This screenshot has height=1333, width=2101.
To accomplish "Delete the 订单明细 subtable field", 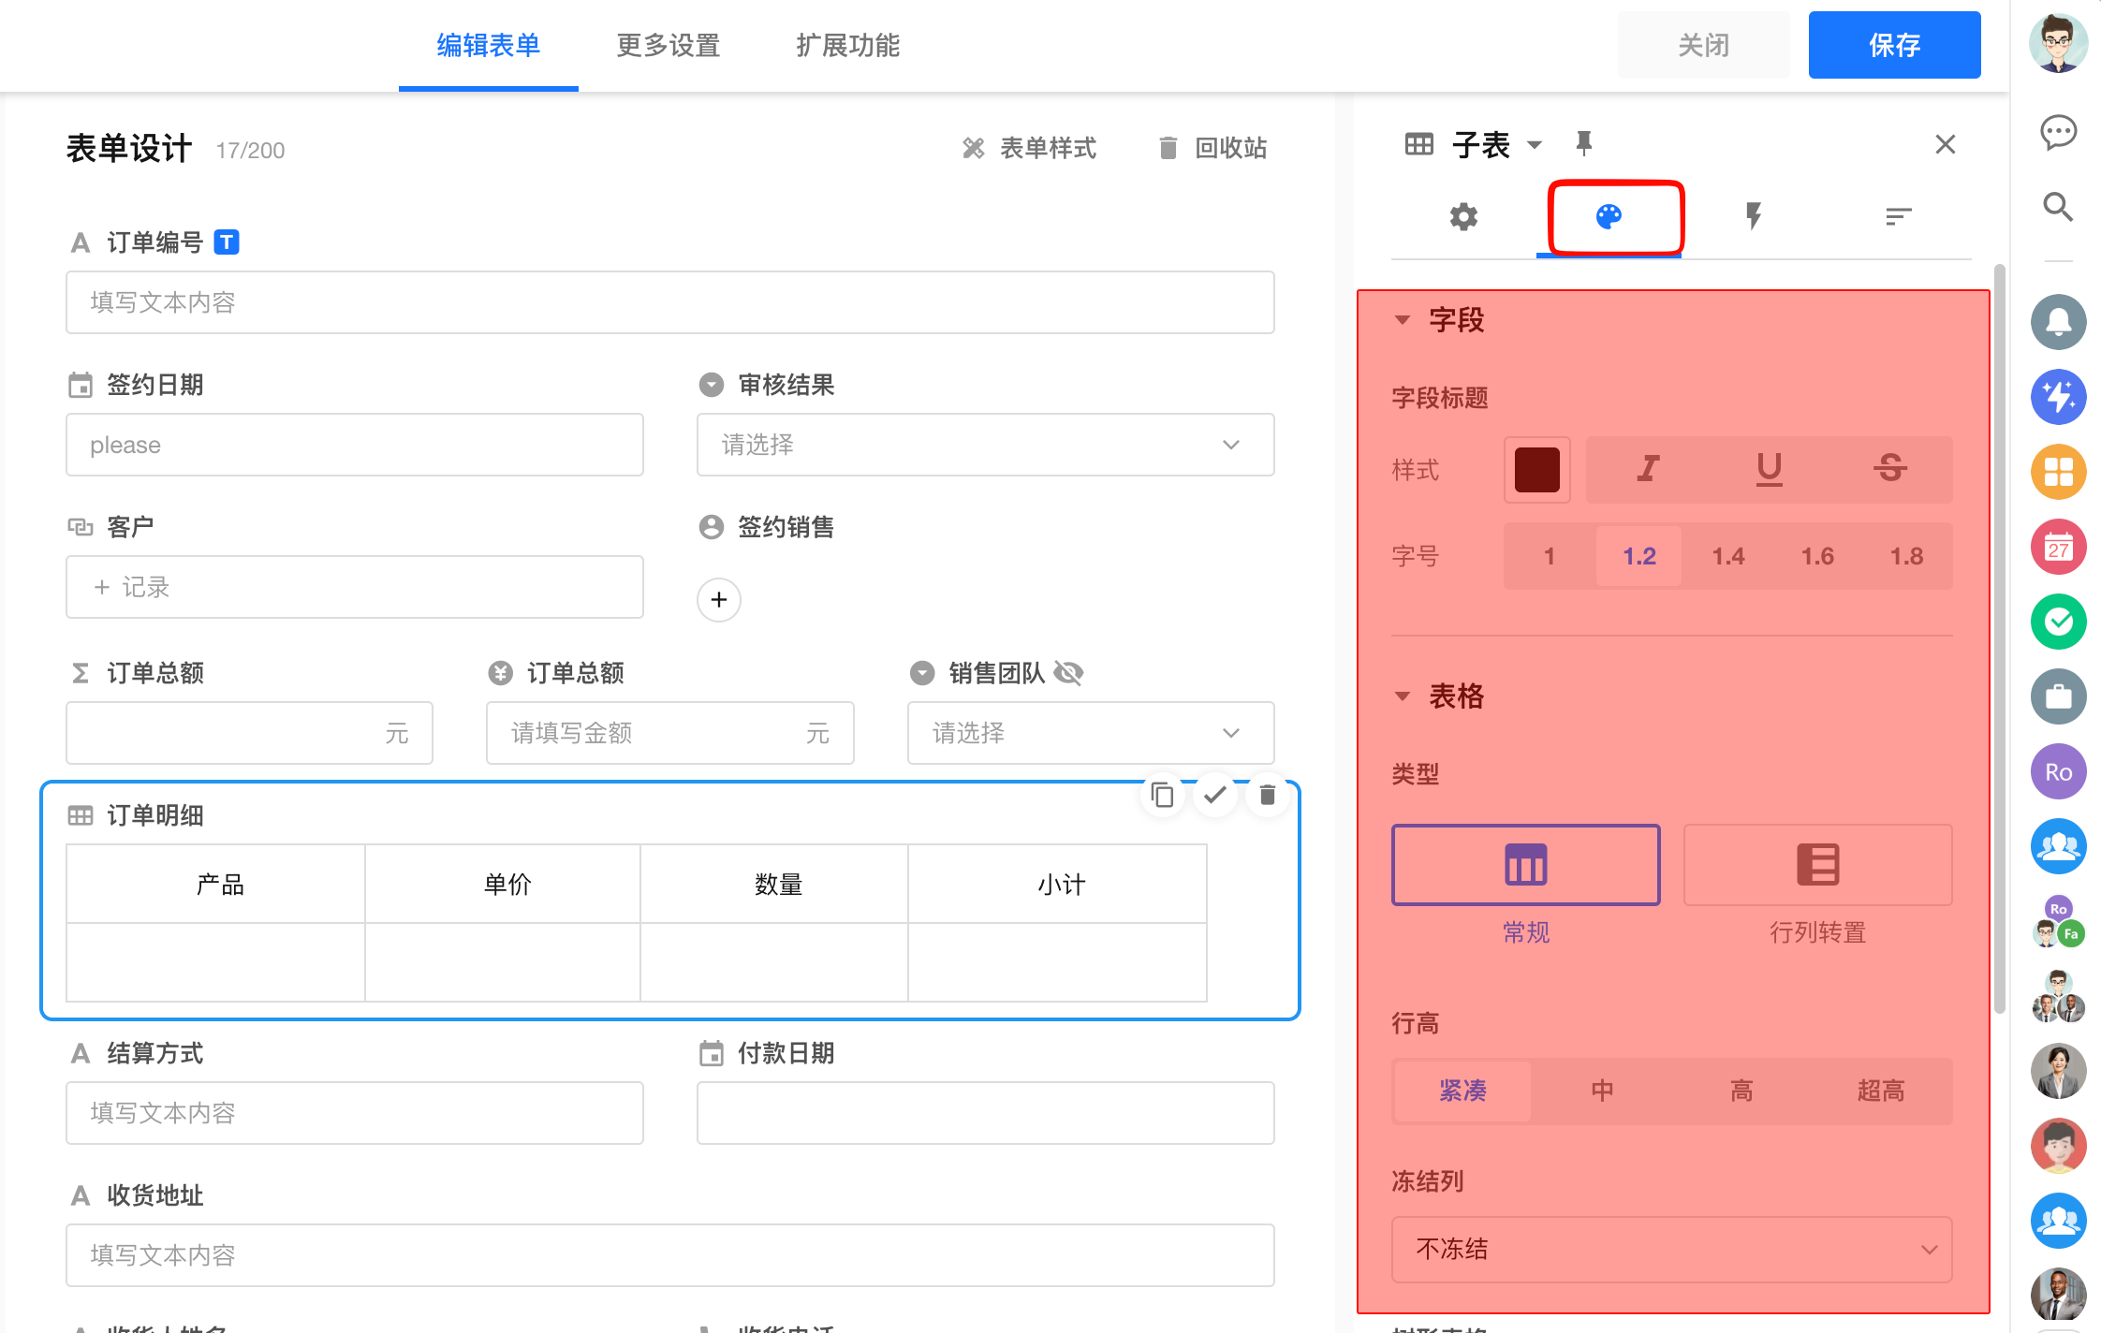I will [1267, 795].
